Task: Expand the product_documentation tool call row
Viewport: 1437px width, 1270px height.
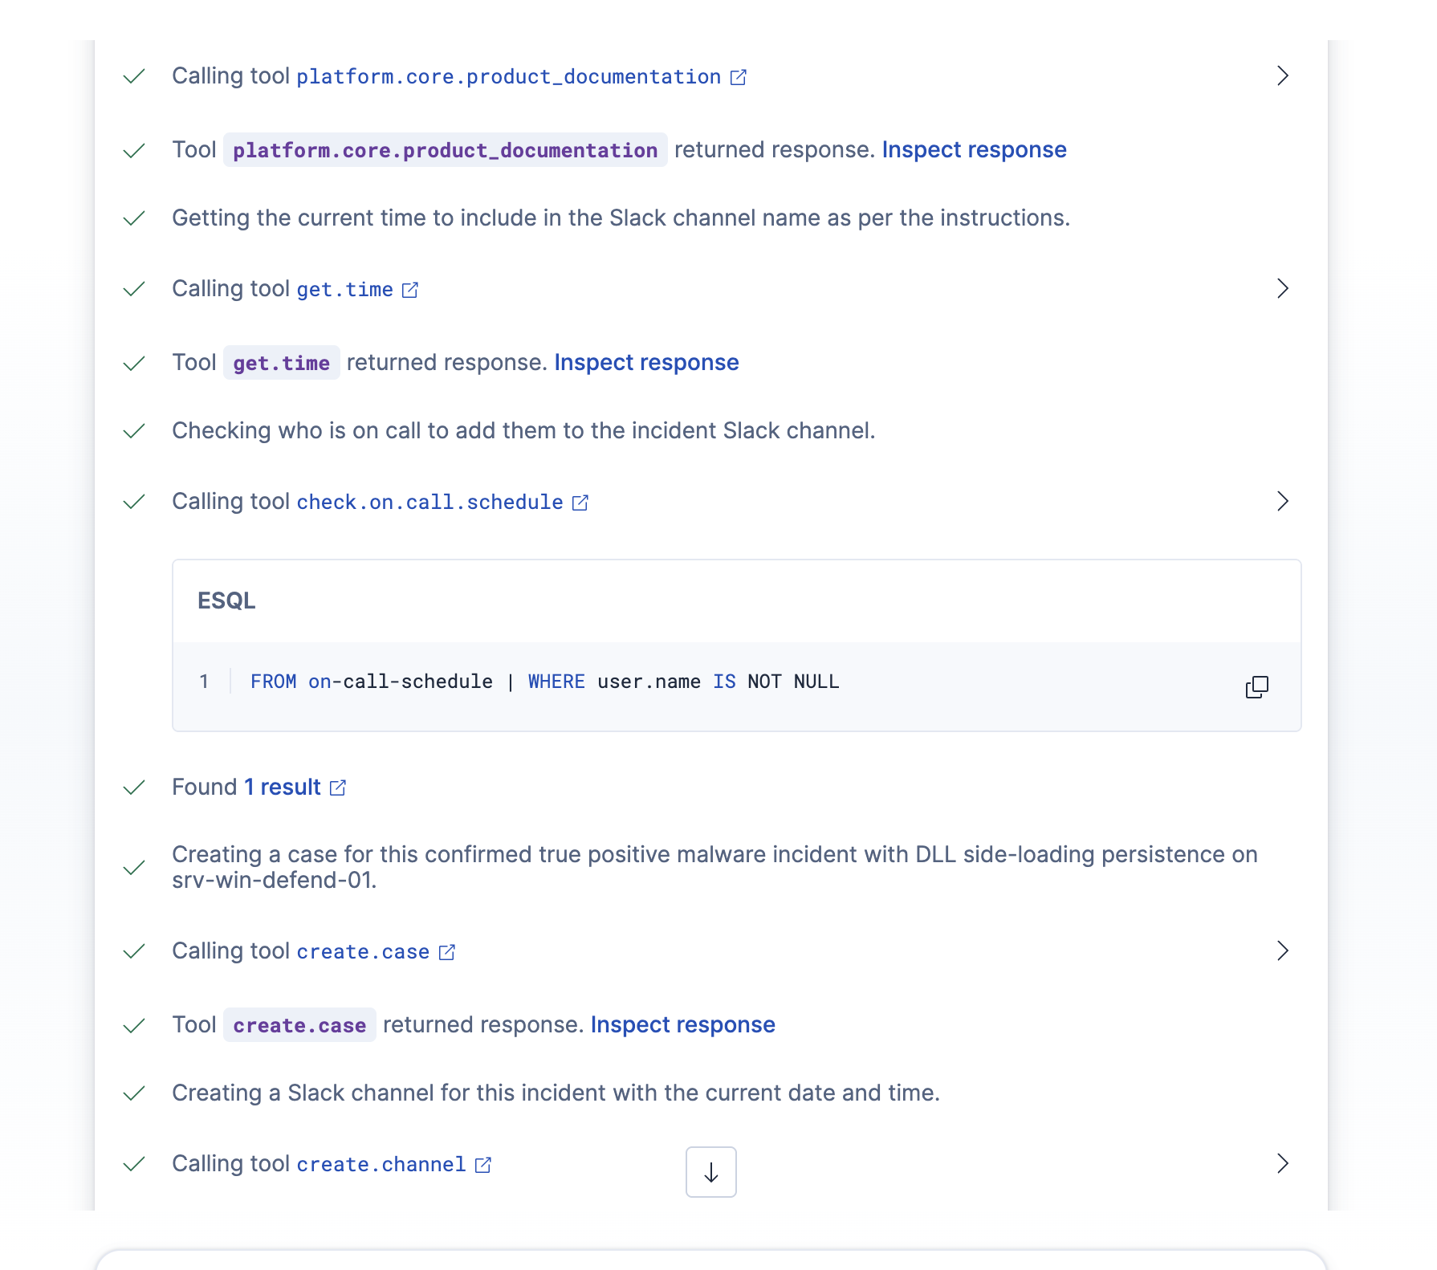Action: point(1282,76)
